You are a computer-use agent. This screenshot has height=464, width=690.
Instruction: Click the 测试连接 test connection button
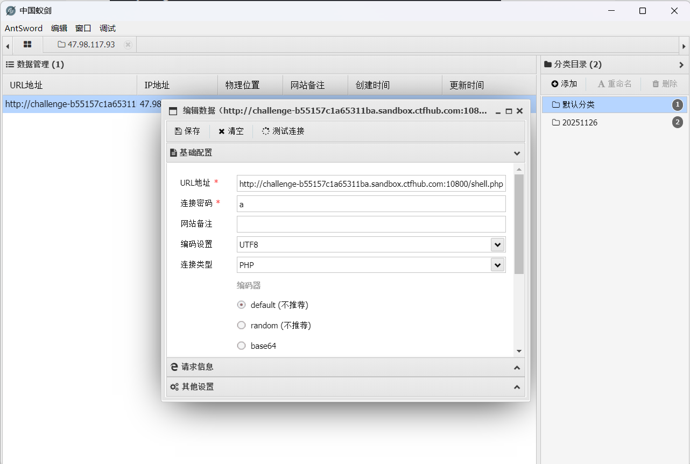[283, 131]
